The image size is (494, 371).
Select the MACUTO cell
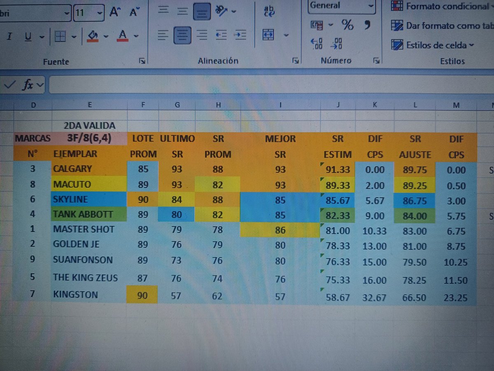(90, 184)
